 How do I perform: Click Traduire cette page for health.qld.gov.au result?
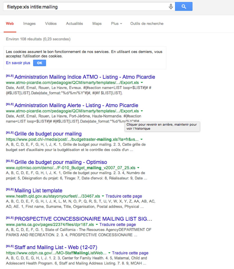click(124, 196)
